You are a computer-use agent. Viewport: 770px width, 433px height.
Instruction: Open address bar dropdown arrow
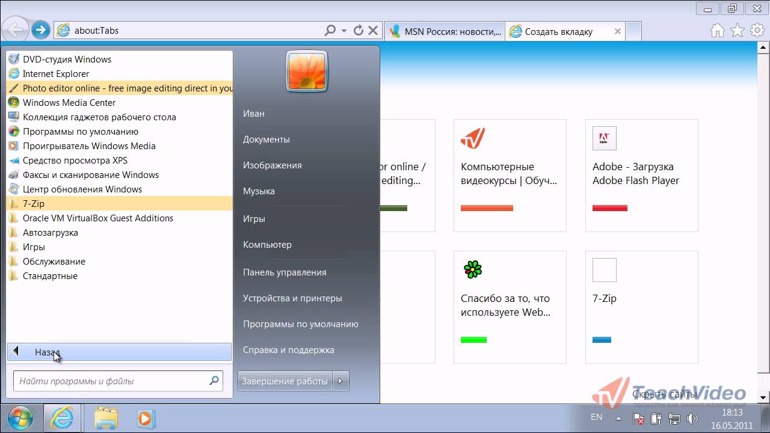(x=344, y=30)
